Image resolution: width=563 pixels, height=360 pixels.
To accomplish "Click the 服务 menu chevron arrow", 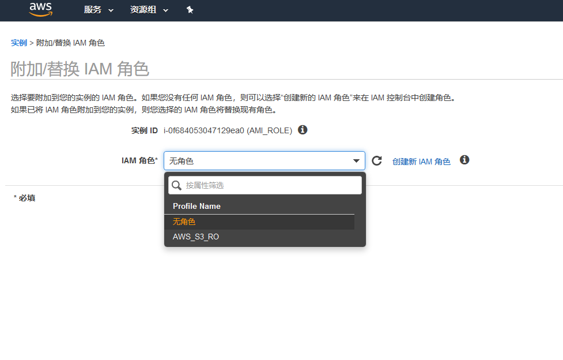I will coord(111,11).
